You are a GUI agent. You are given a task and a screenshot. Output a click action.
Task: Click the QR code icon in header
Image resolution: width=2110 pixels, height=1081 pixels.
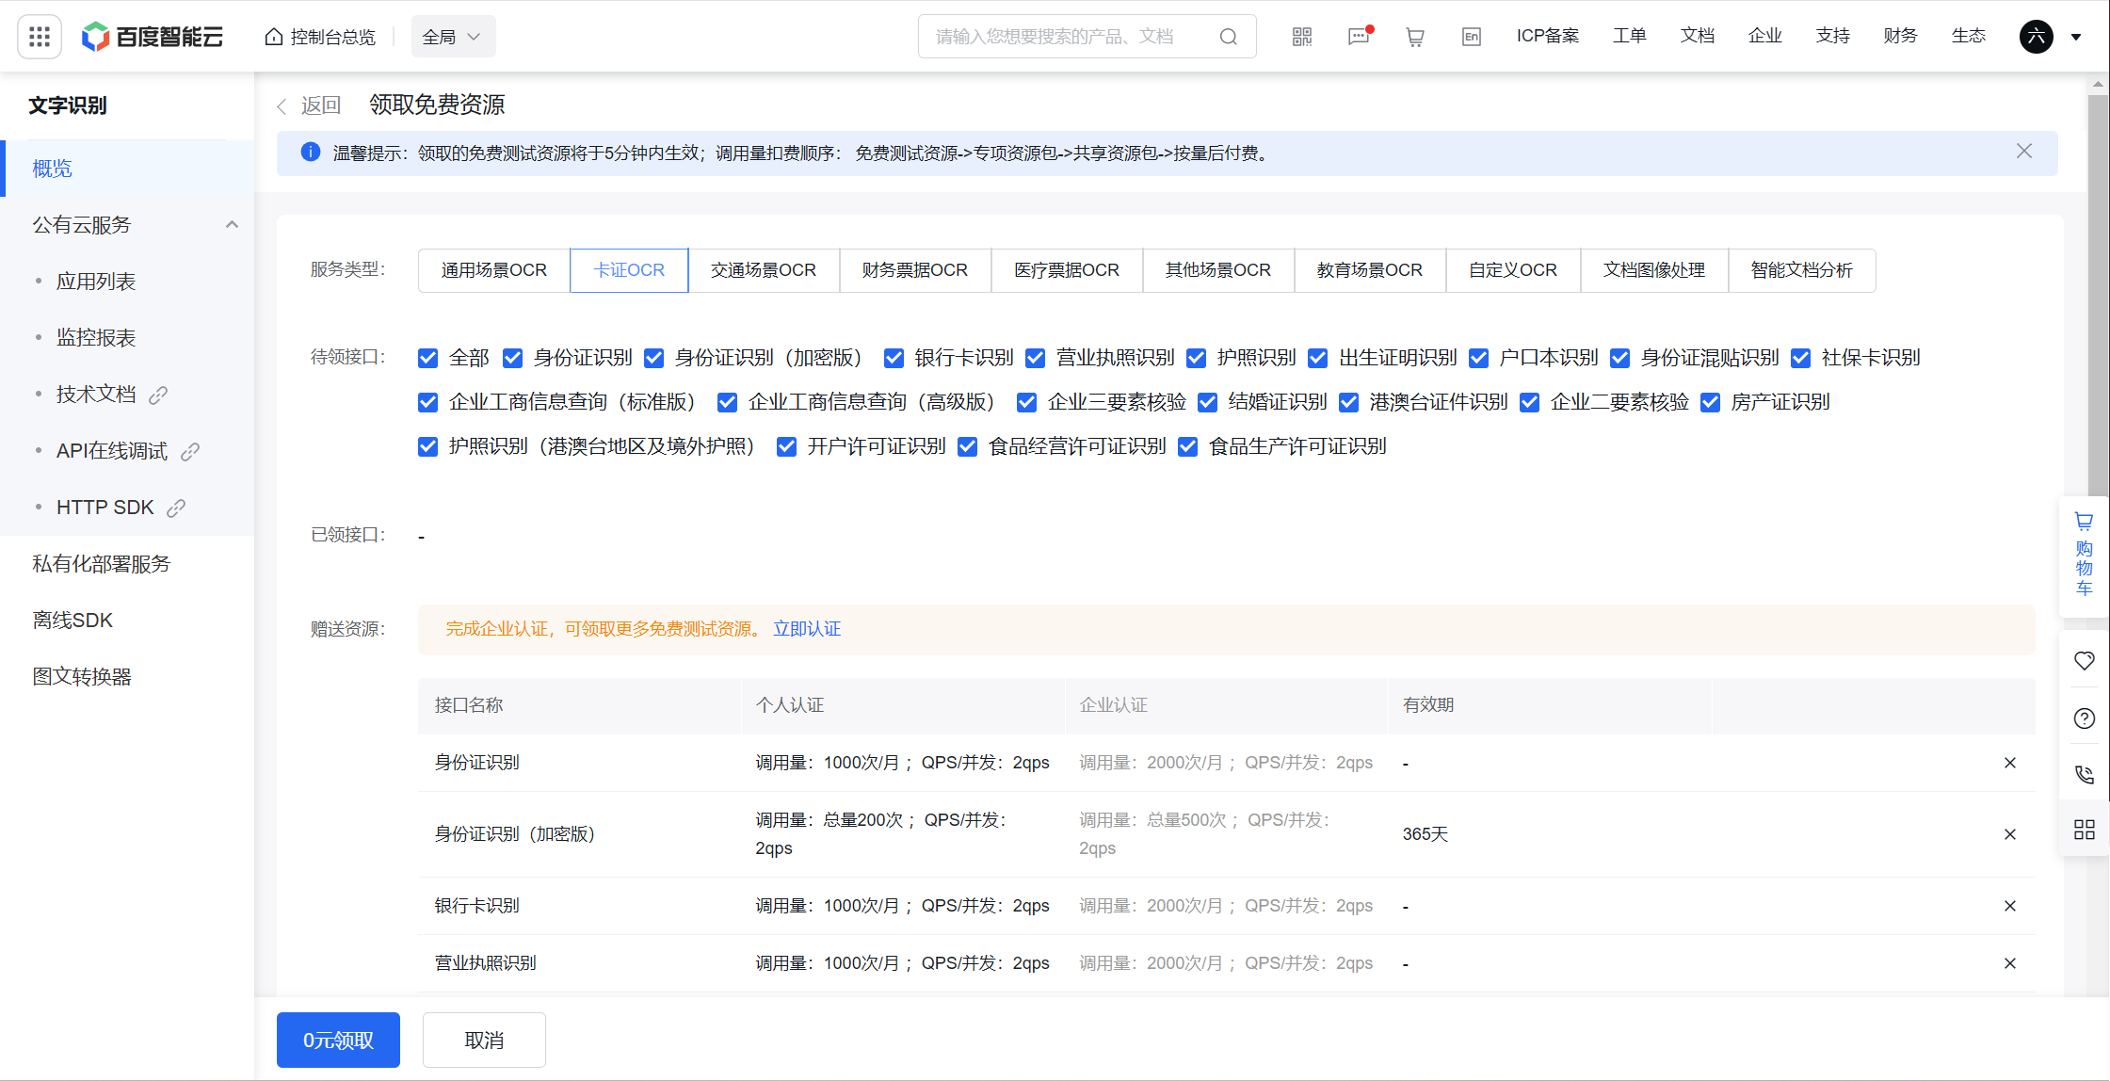click(1302, 37)
